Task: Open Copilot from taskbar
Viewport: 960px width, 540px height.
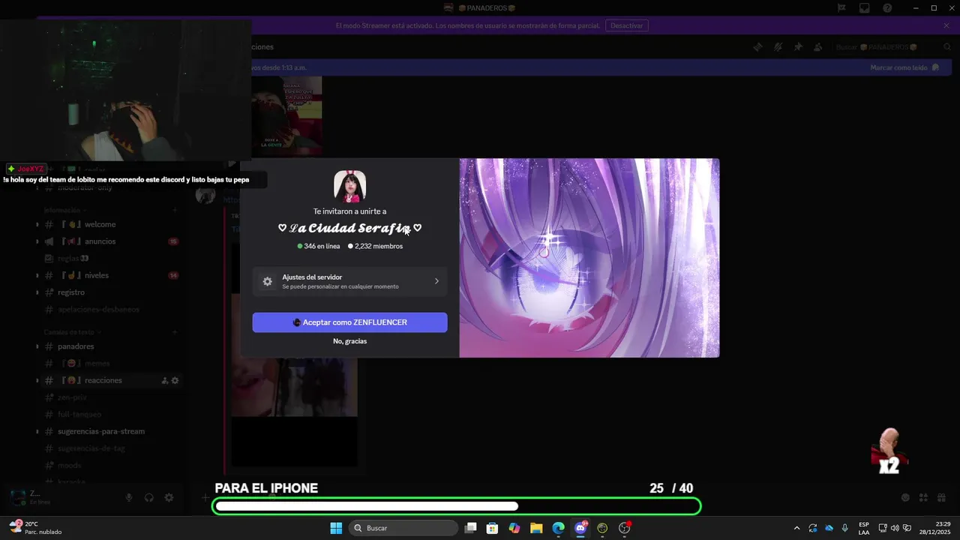Action: tap(514, 528)
